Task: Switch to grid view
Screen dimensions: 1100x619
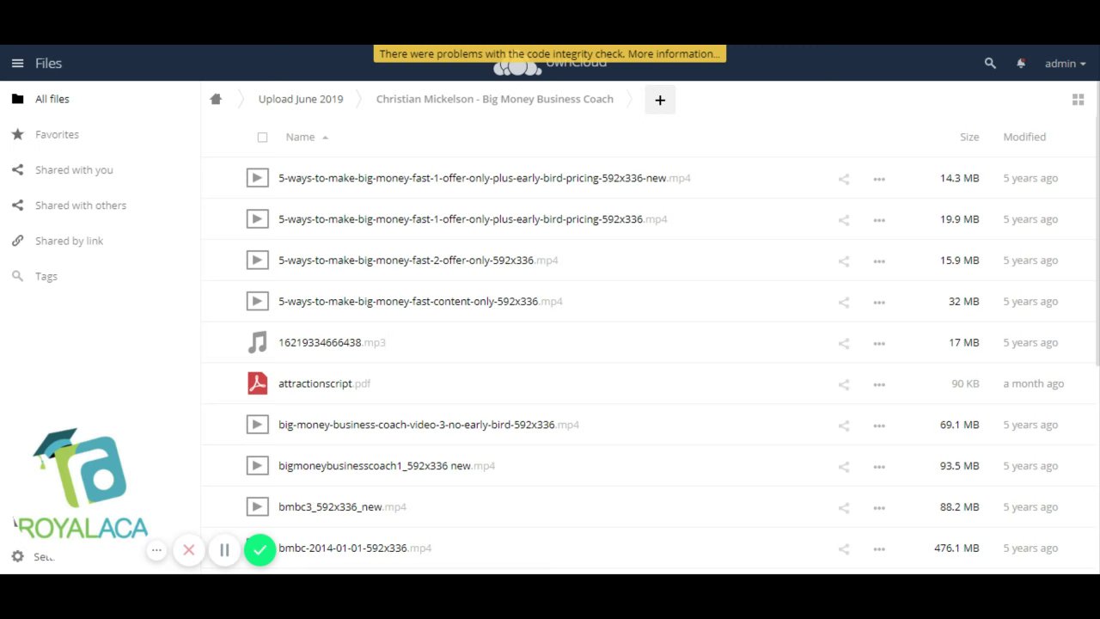Action: coord(1078,100)
